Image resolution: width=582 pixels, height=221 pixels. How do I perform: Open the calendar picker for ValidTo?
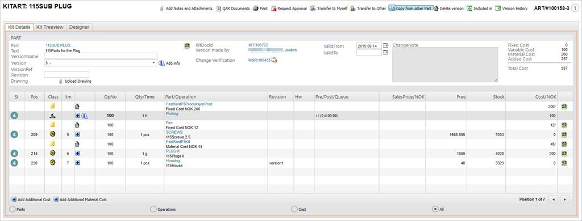[x=386, y=52]
